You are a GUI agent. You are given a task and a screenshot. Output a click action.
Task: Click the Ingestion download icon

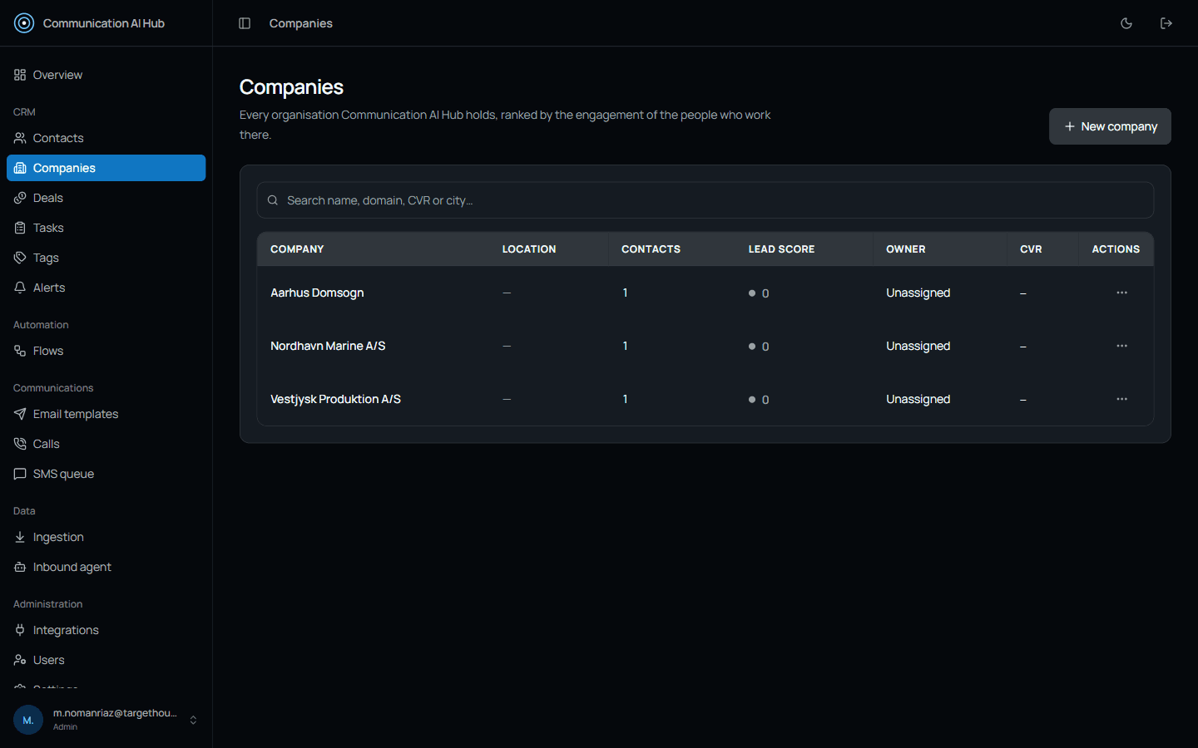pyautogui.click(x=20, y=537)
